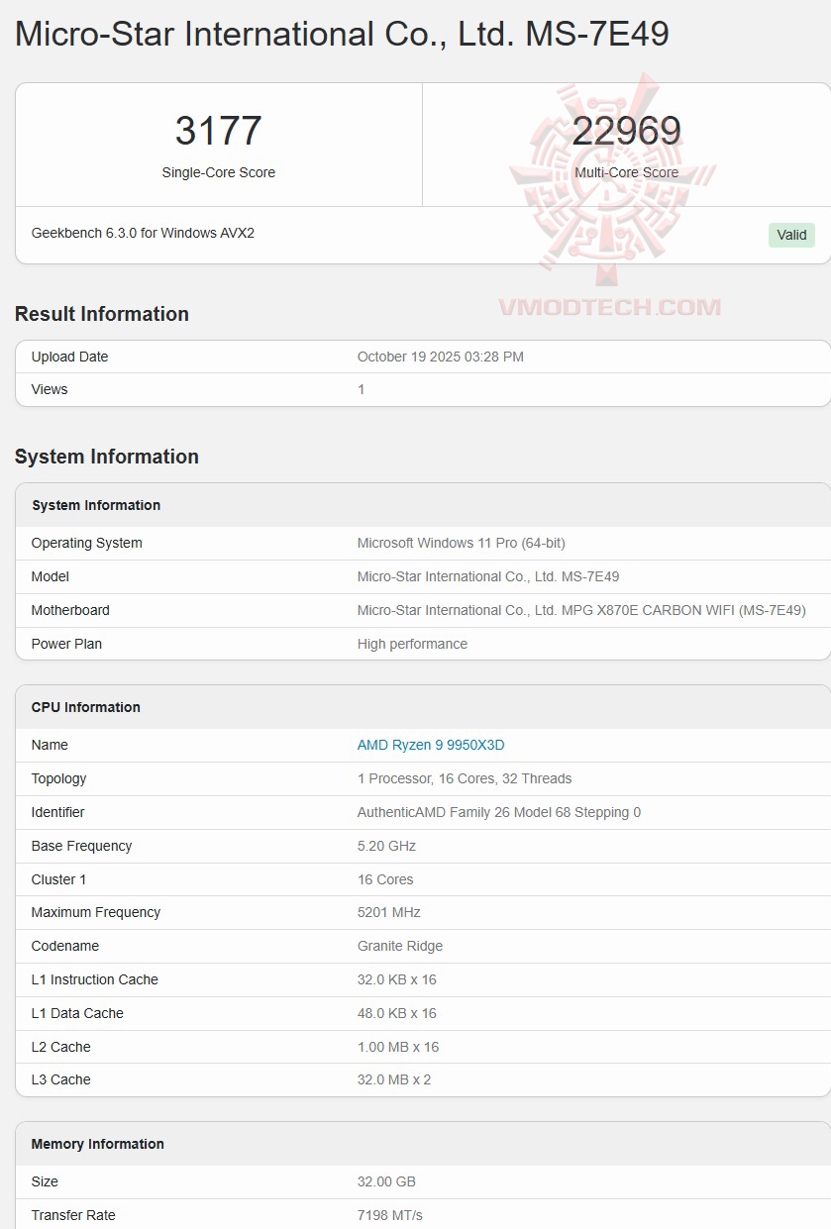Image resolution: width=831 pixels, height=1229 pixels.
Task: Click the Power Plan label
Action: point(66,644)
